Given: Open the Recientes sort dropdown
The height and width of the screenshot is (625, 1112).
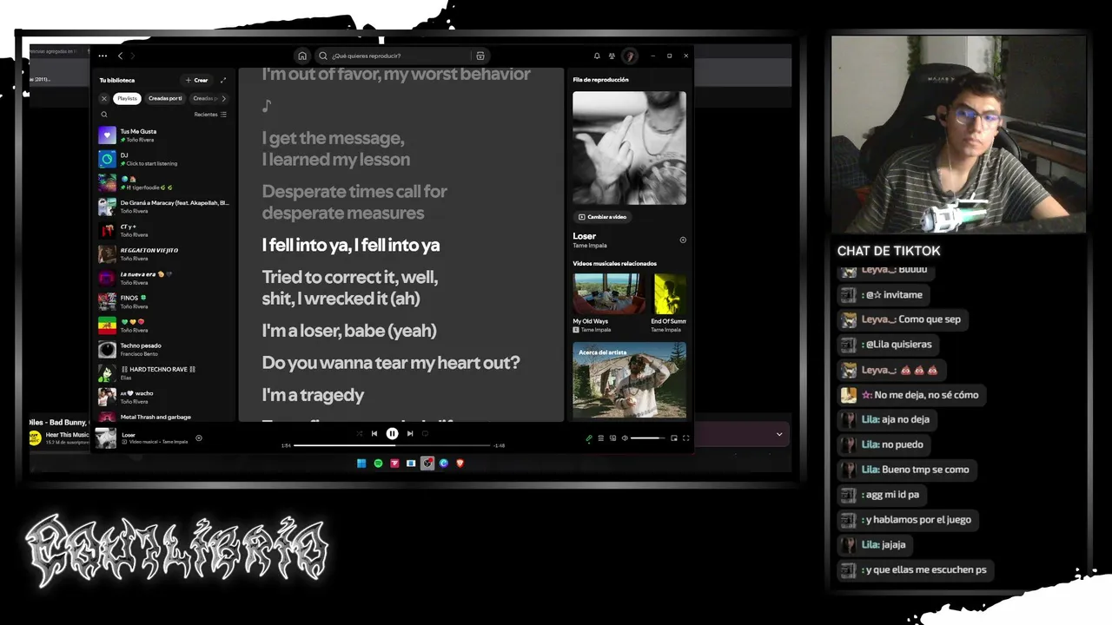Looking at the screenshot, I should (x=210, y=115).
